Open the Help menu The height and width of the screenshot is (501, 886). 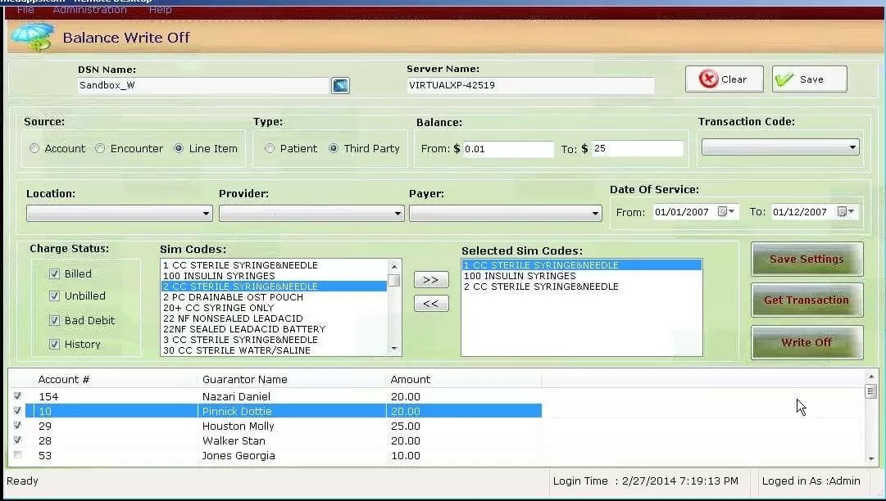click(x=160, y=9)
